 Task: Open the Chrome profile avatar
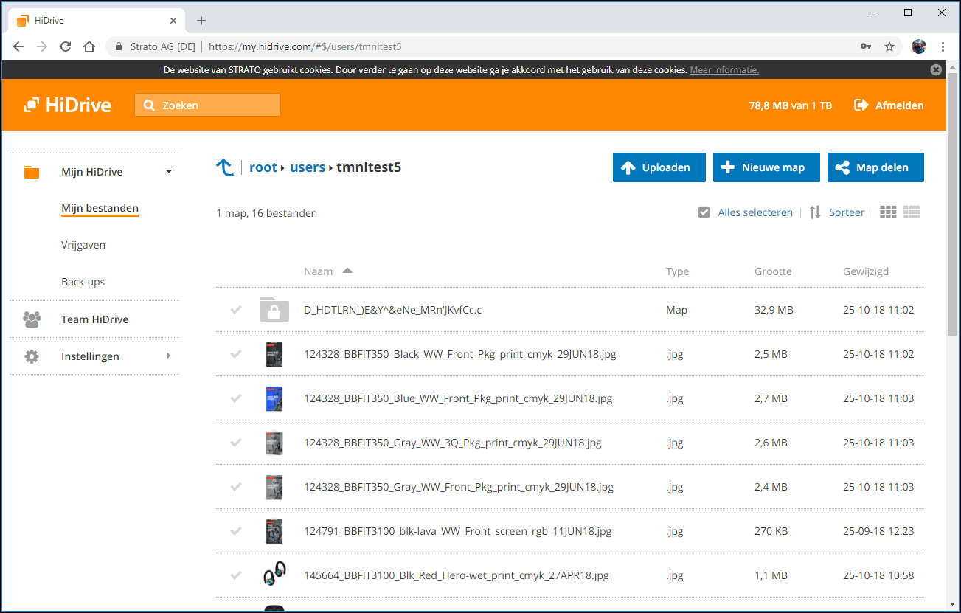pyautogui.click(x=918, y=46)
